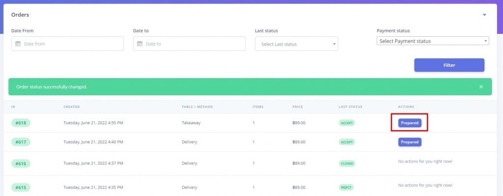Click CLOSED status badge on order #616
This screenshot has height=196, width=503.
[x=347, y=163]
